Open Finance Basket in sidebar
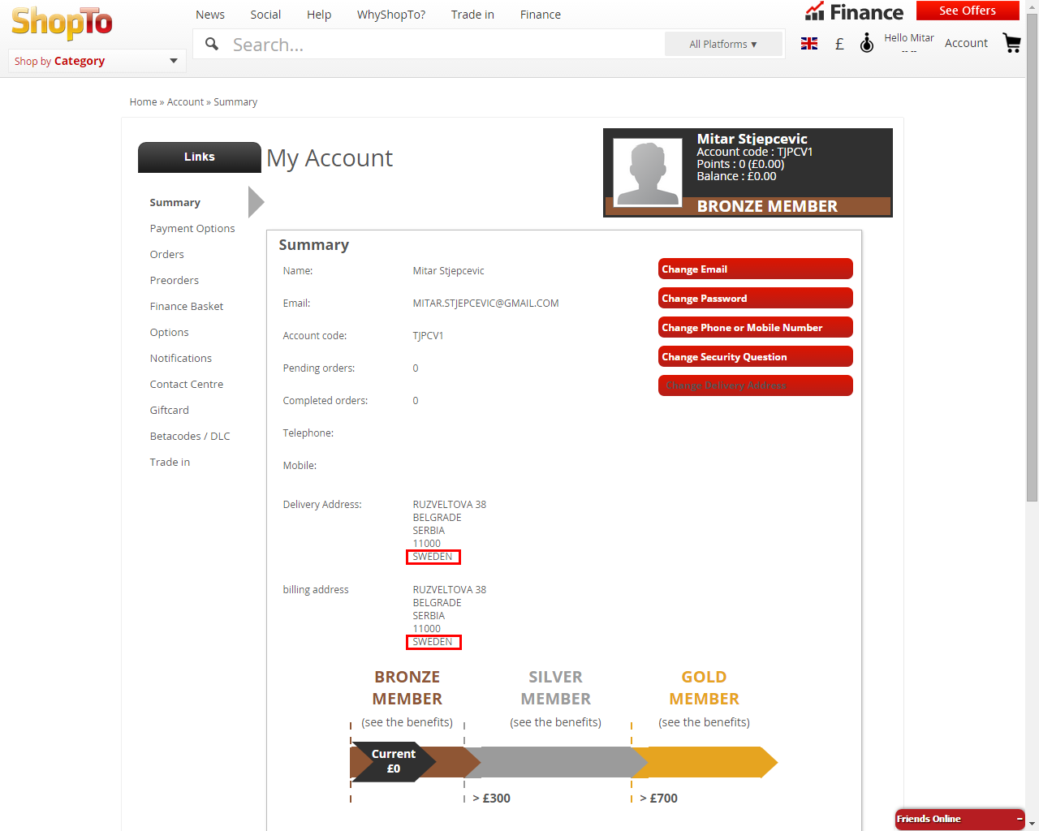 click(187, 307)
